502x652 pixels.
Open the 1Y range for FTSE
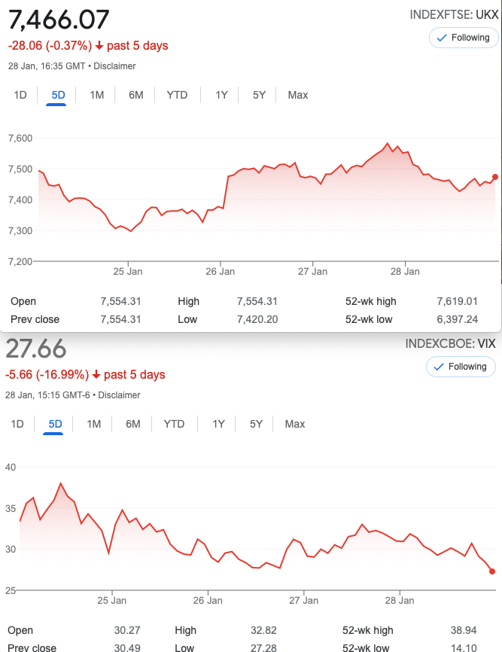click(x=221, y=95)
